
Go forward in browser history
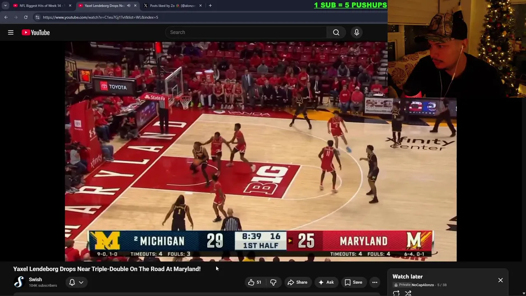coord(16,17)
